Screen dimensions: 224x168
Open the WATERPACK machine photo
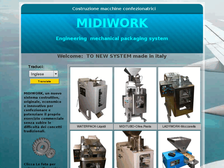click(x=91, y=95)
